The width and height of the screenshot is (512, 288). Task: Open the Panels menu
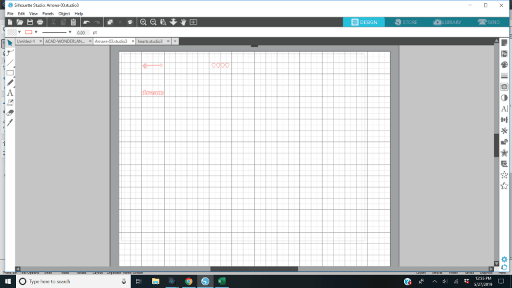tap(48, 13)
